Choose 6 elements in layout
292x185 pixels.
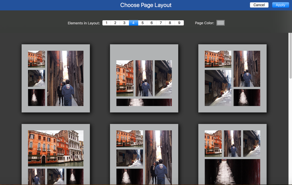[151, 23]
